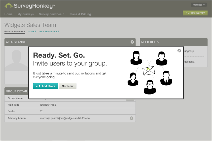Open help for At A Glance panel
212x141 pixels.
point(132,42)
